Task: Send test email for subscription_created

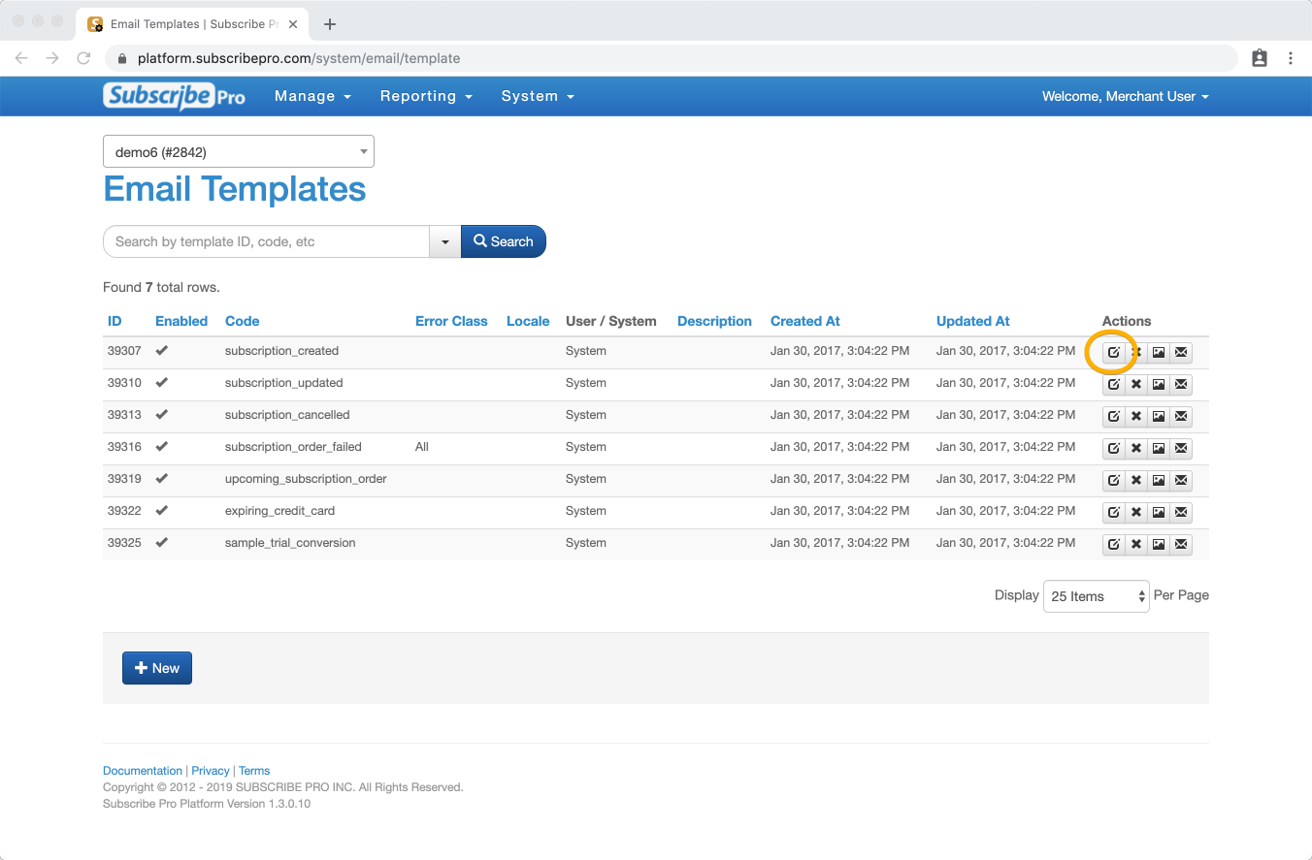Action: [1181, 353]
